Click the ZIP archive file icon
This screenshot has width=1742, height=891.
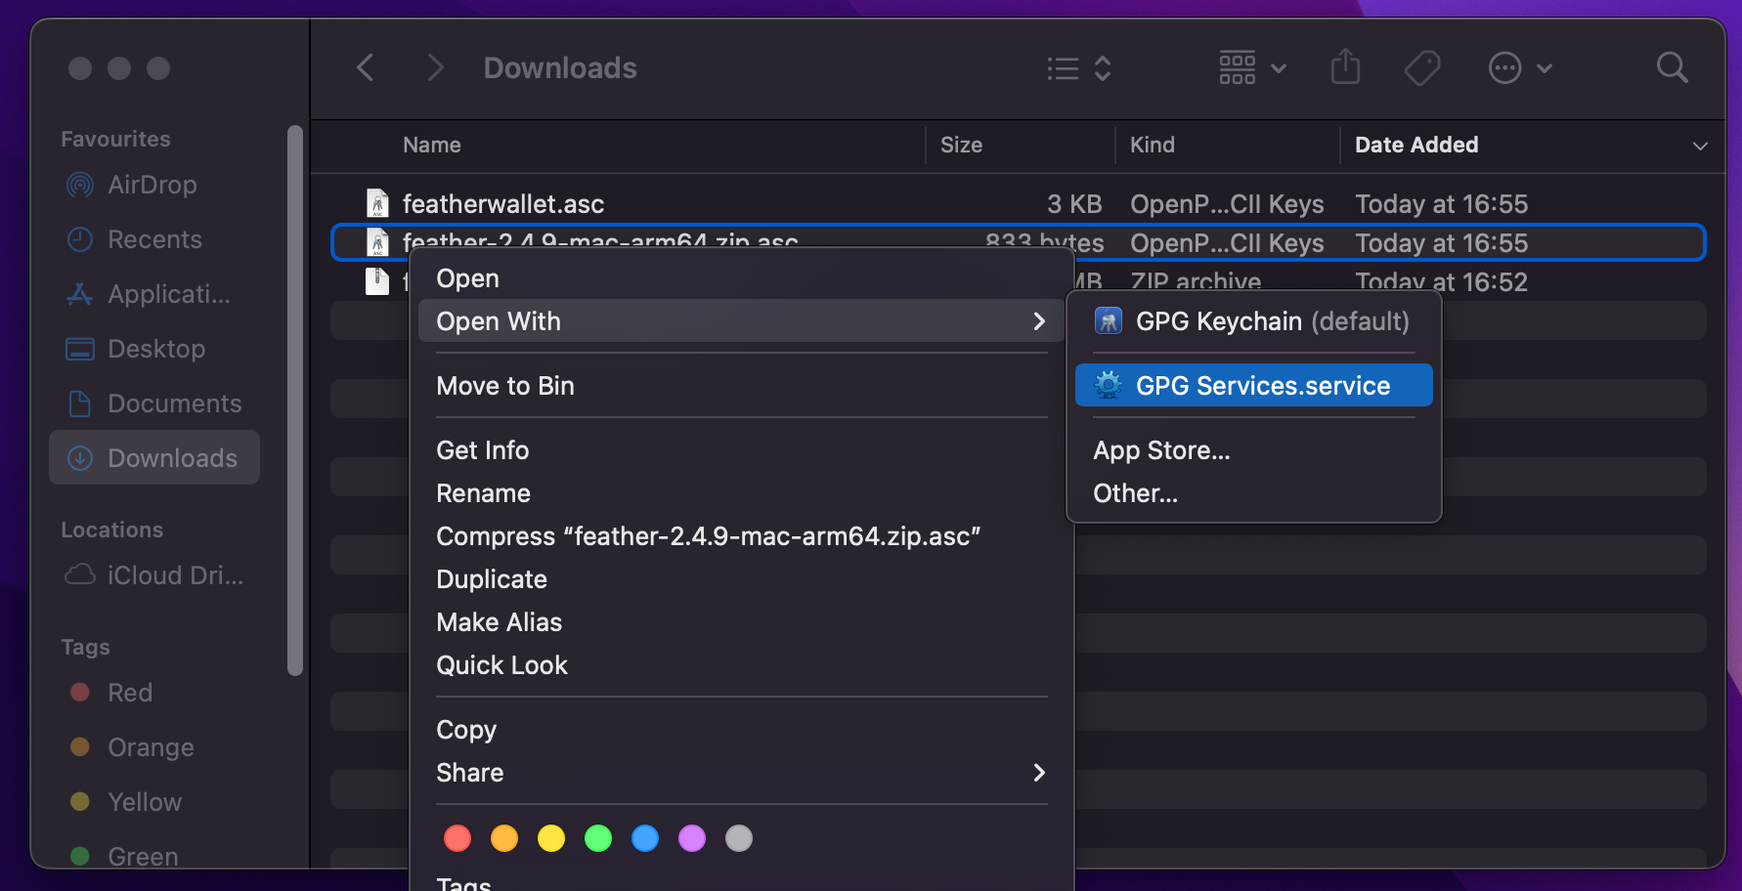tap(377, 281)
